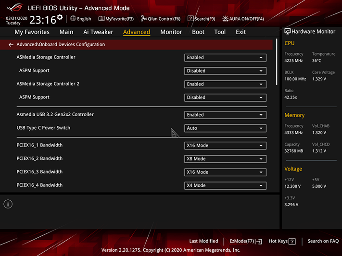
Task: Open PCIEX16_3 Bandwidth dropdown
Action: (225, 172)
